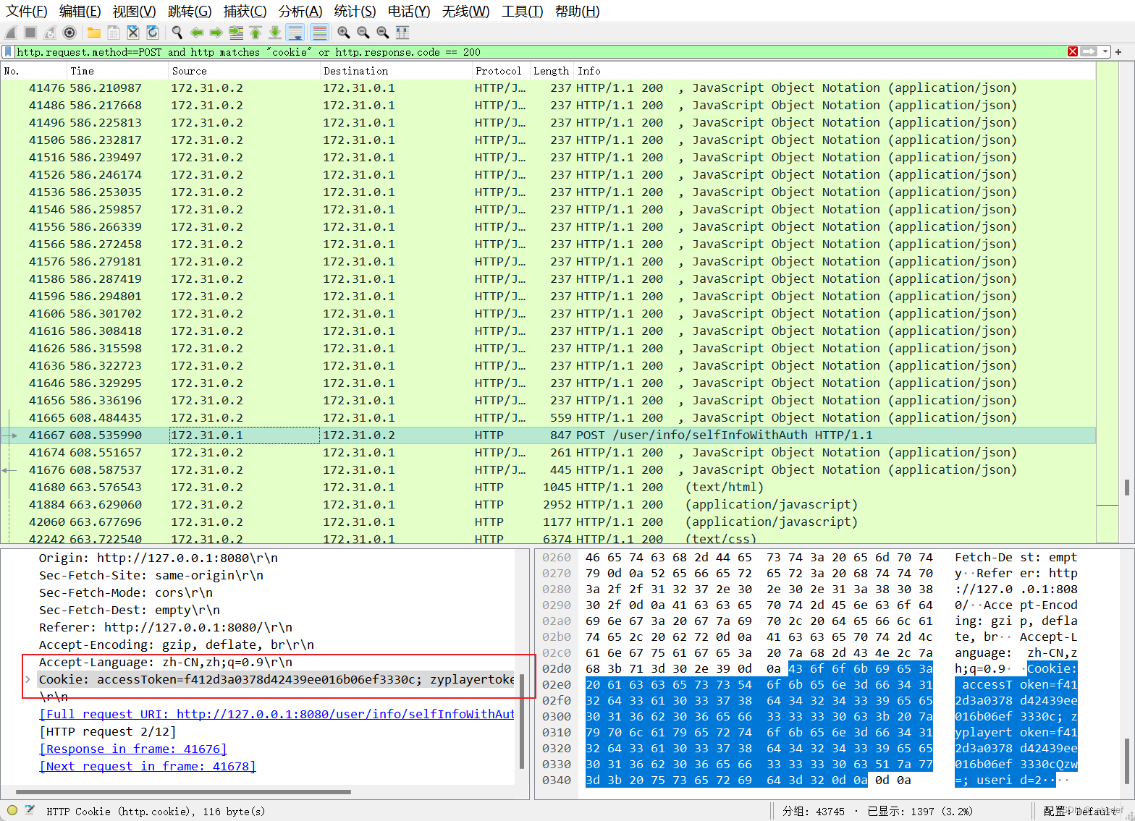This screenshot has width=1135, height=821.
Task: Sort by the Source column header
Action: [243, 71]
